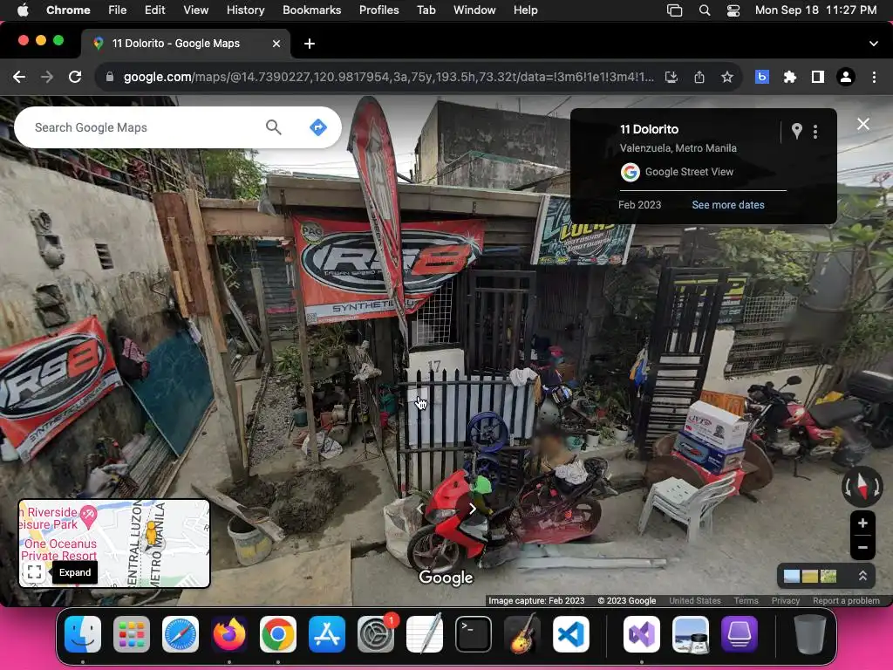Image resolution: width=893 pixels, height=670 pixels.
Task: Zoom in with the plus button
Action: coord(862,523)
